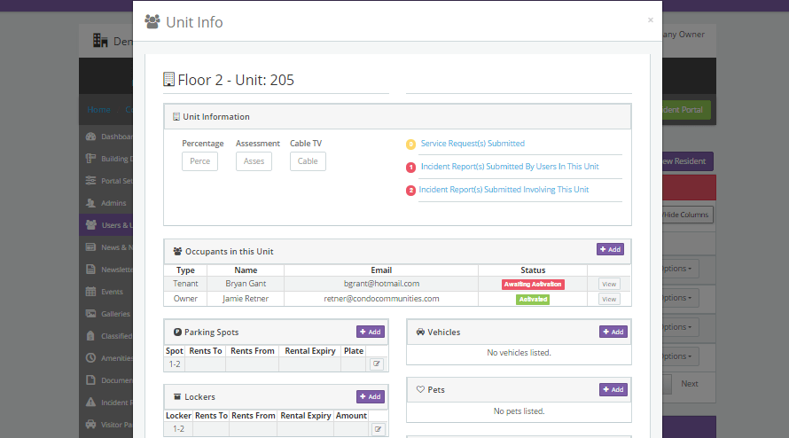Open Incident Report(s) Submitted Involving This Unit
Viewport: 789px width, 438px height.
coord(504,190)
